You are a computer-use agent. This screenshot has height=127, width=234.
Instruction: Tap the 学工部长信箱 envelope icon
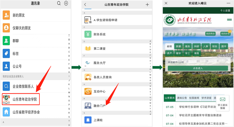tap(223, 99)
